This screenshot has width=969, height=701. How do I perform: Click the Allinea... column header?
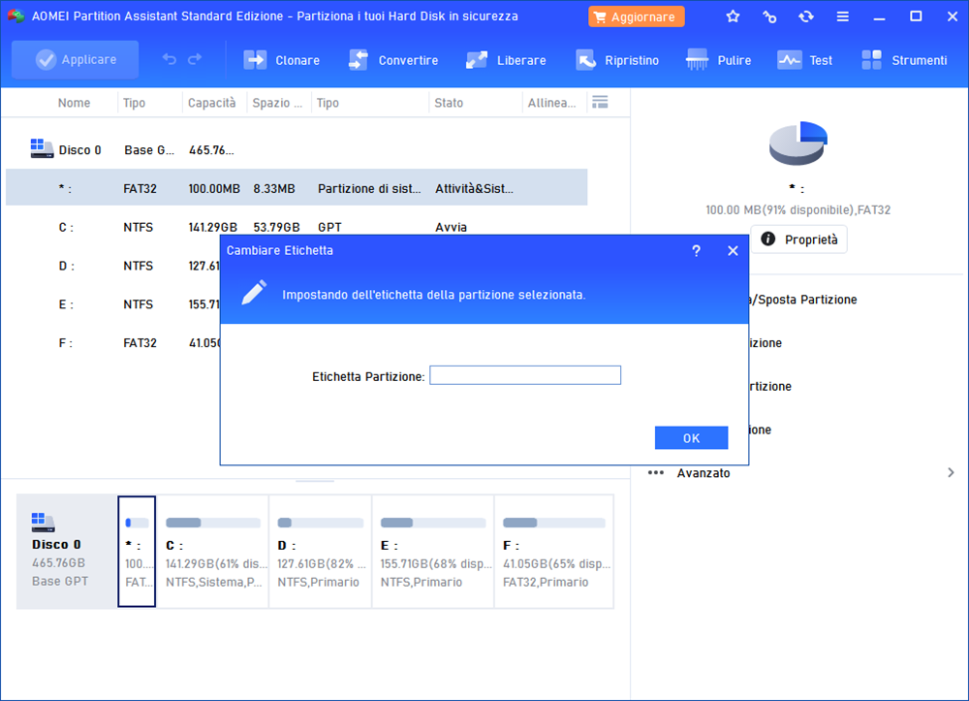pos(552,103)
